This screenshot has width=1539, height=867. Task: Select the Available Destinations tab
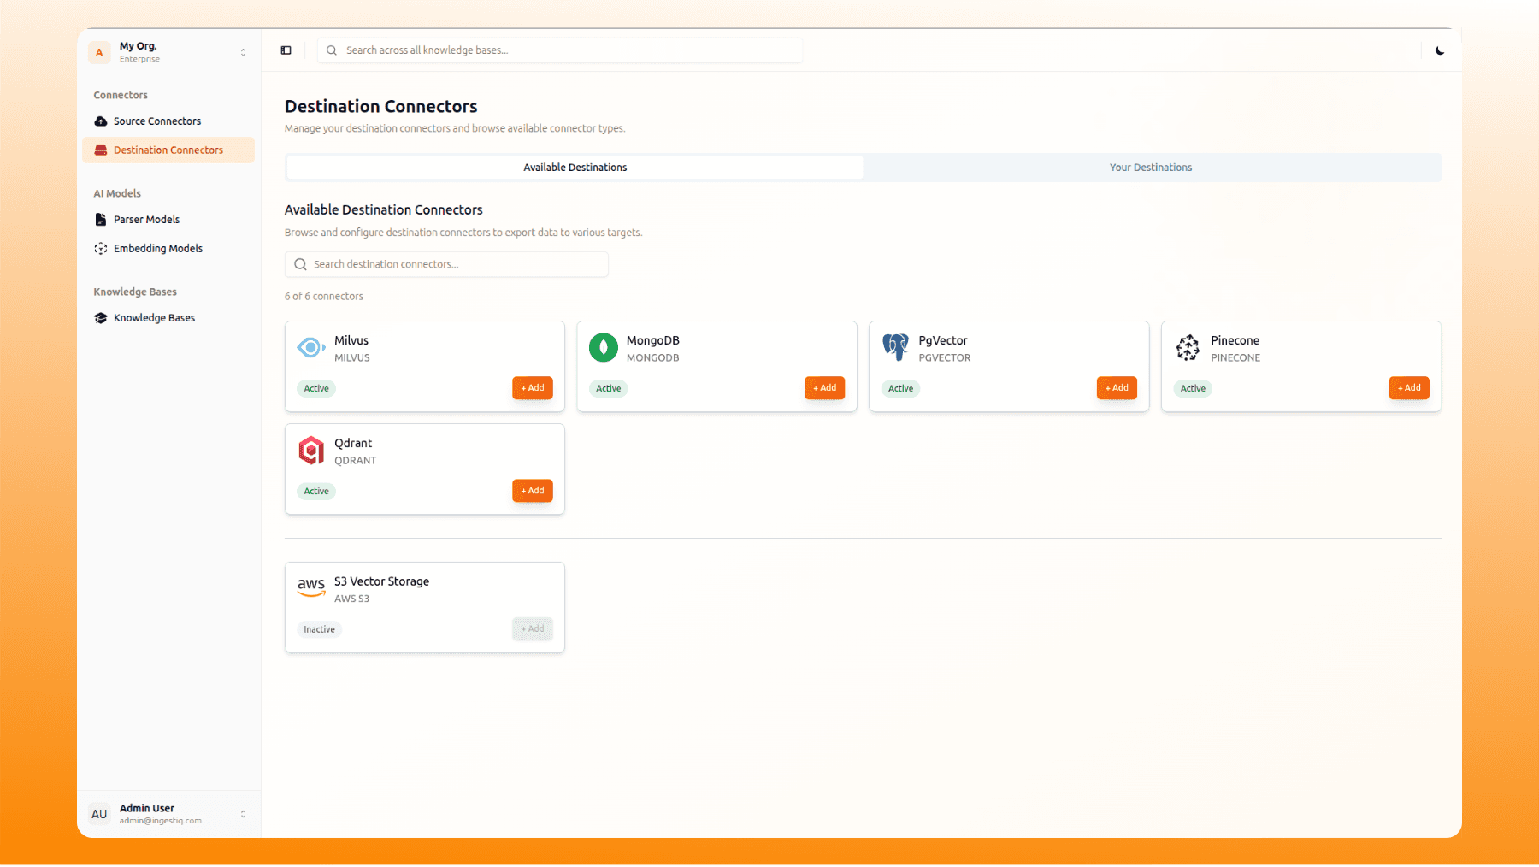pyautogui.click(x=575, y=168)
